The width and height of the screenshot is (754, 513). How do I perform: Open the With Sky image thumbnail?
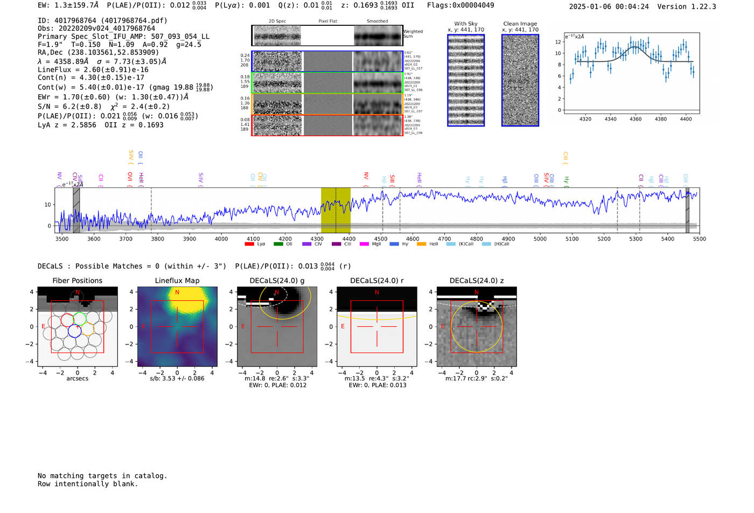[x=466, y=80]
